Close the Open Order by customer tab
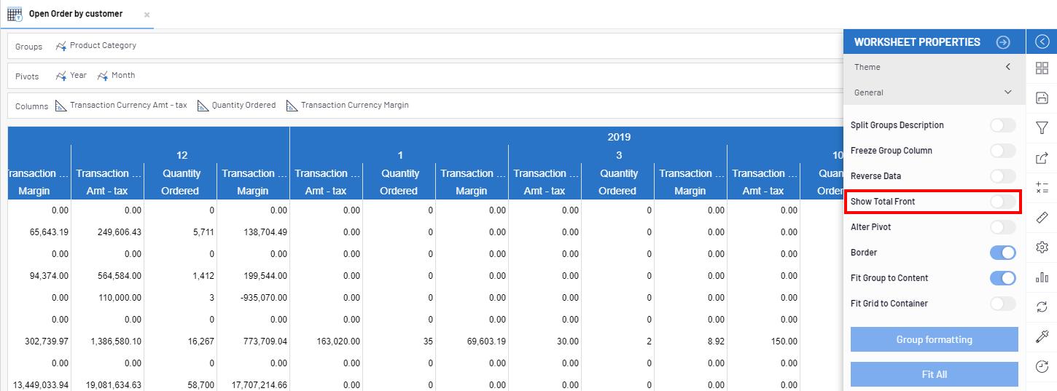Viewport: 1057px width, 391px height. 147,15
